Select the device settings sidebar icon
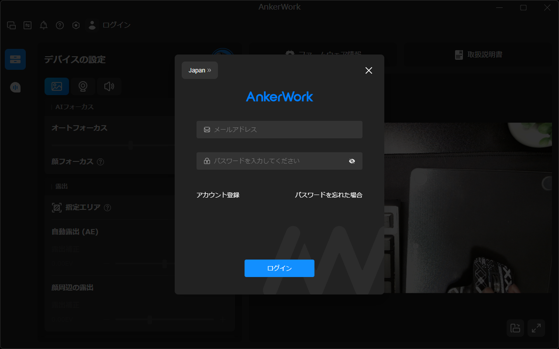The image size is (559, 349). pos(15,59)
